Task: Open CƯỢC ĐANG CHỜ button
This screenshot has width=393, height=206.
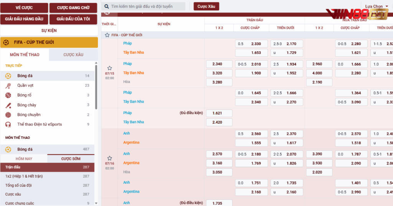Action: [73, 8]
